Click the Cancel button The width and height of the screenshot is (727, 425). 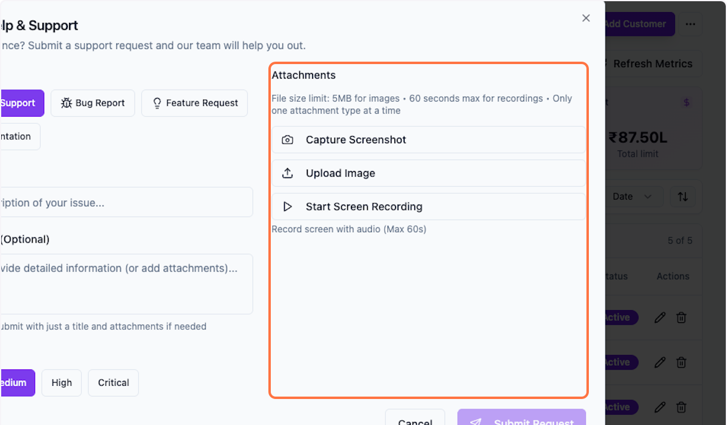point(415,421)
